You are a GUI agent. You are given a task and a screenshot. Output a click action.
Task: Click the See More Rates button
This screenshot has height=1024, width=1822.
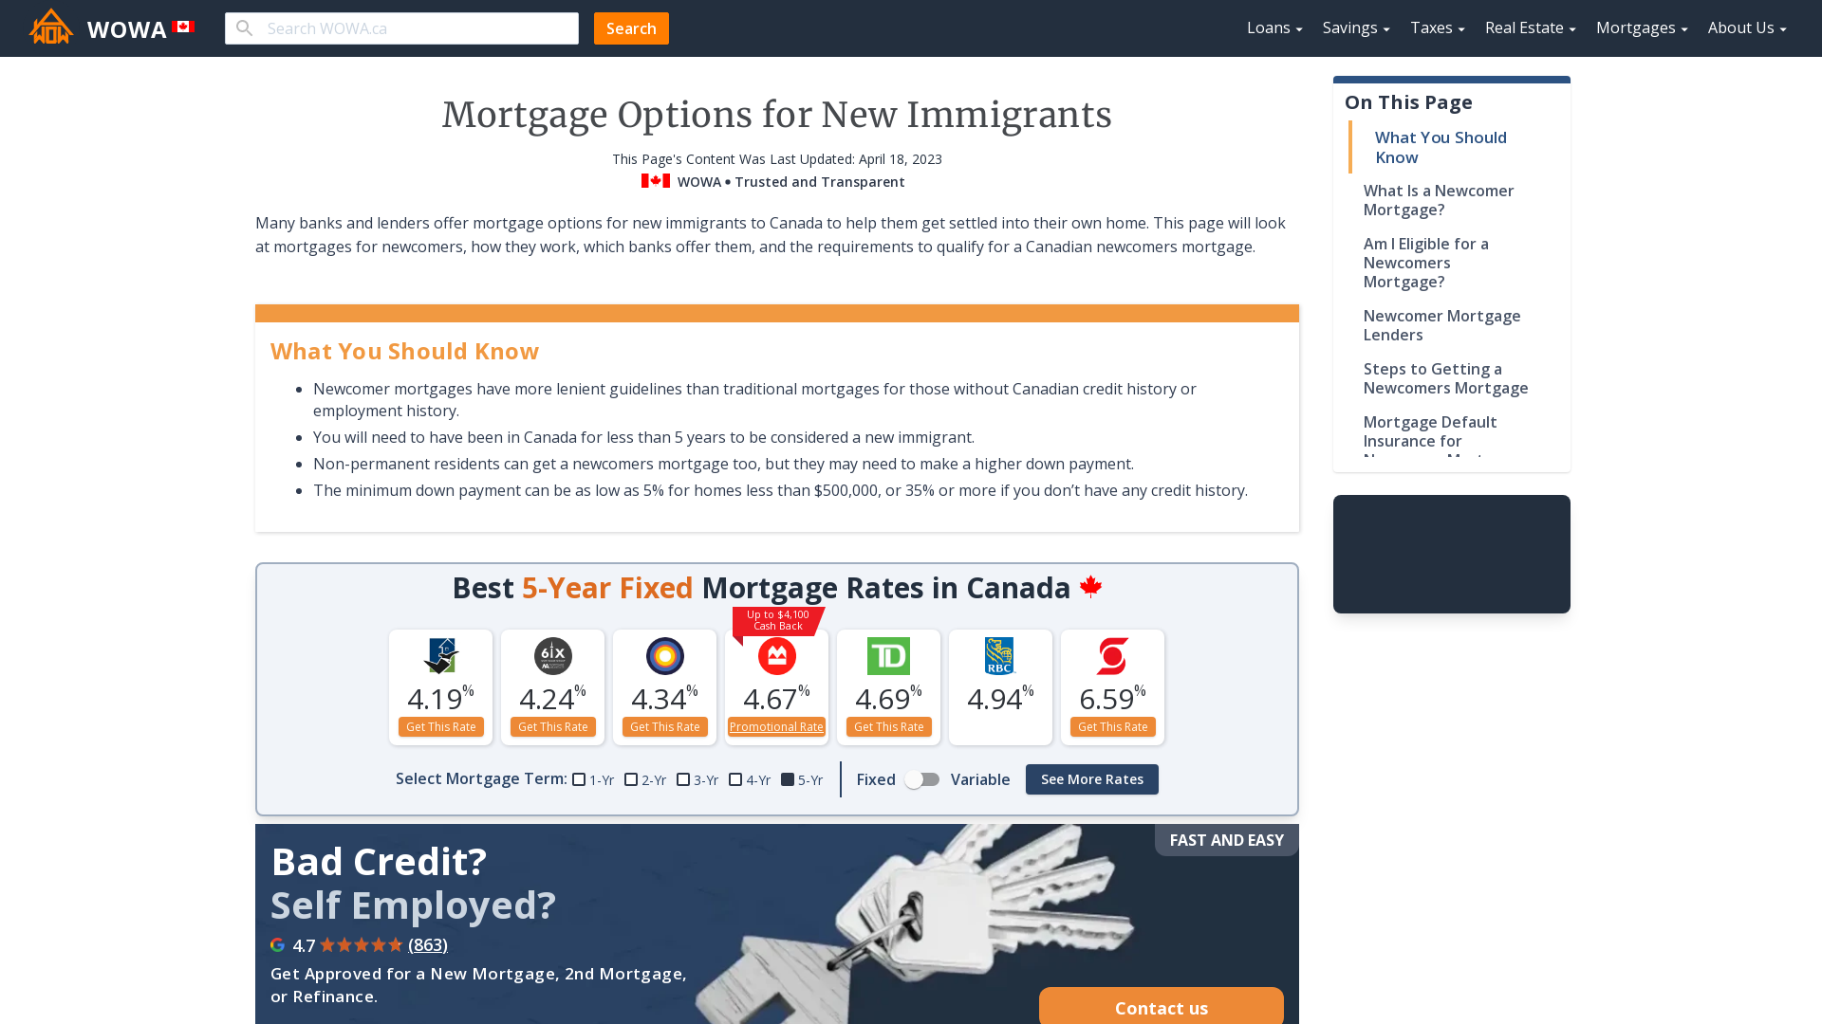(x=1091, y=779)
